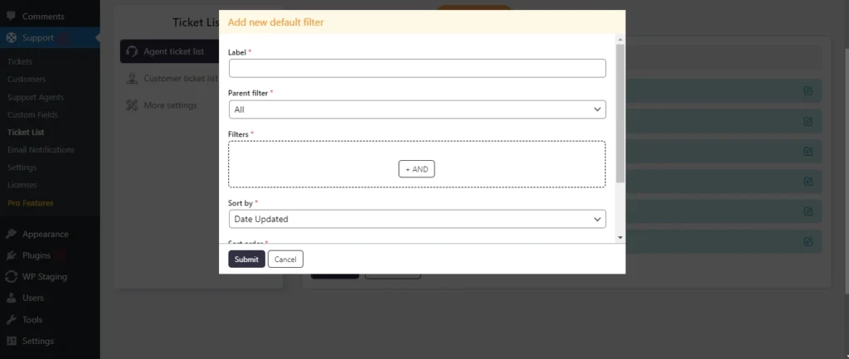Open the Custom Fields submenu link
The height and width of the screenshot is (359, 849).
pyautogui.click(x=32, y=114)
